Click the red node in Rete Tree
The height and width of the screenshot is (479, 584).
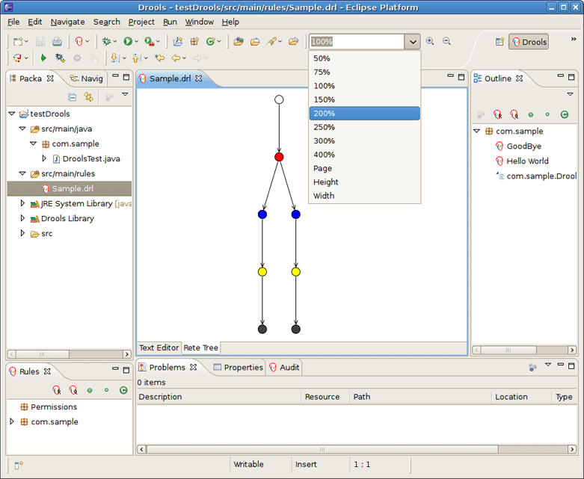tap(279, 157)
